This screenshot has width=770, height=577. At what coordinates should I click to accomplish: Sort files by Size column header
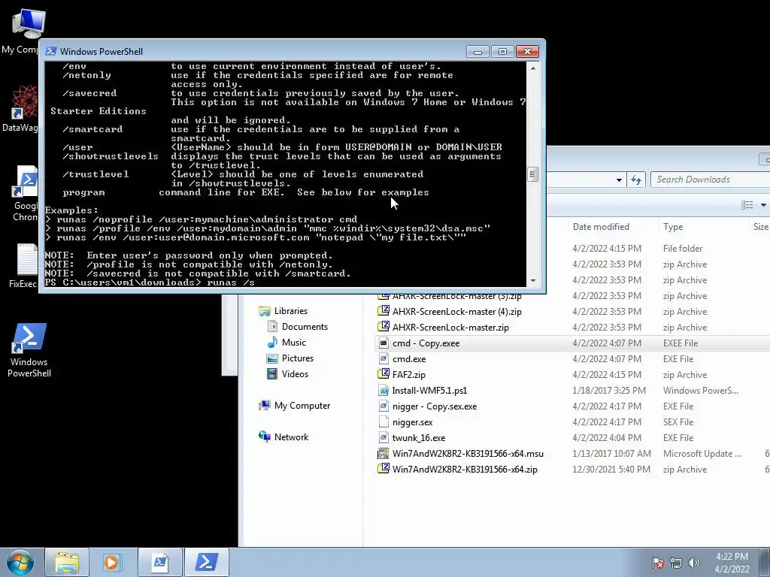click(759, 227)
